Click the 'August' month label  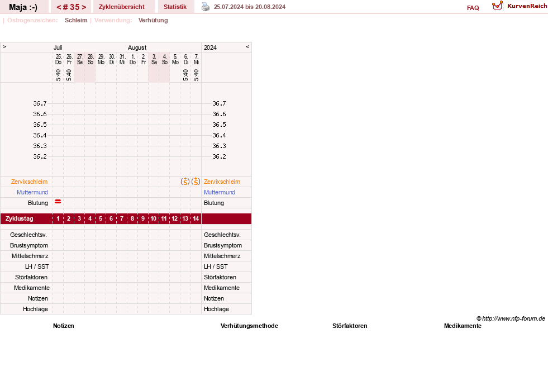tap(137, 47)
